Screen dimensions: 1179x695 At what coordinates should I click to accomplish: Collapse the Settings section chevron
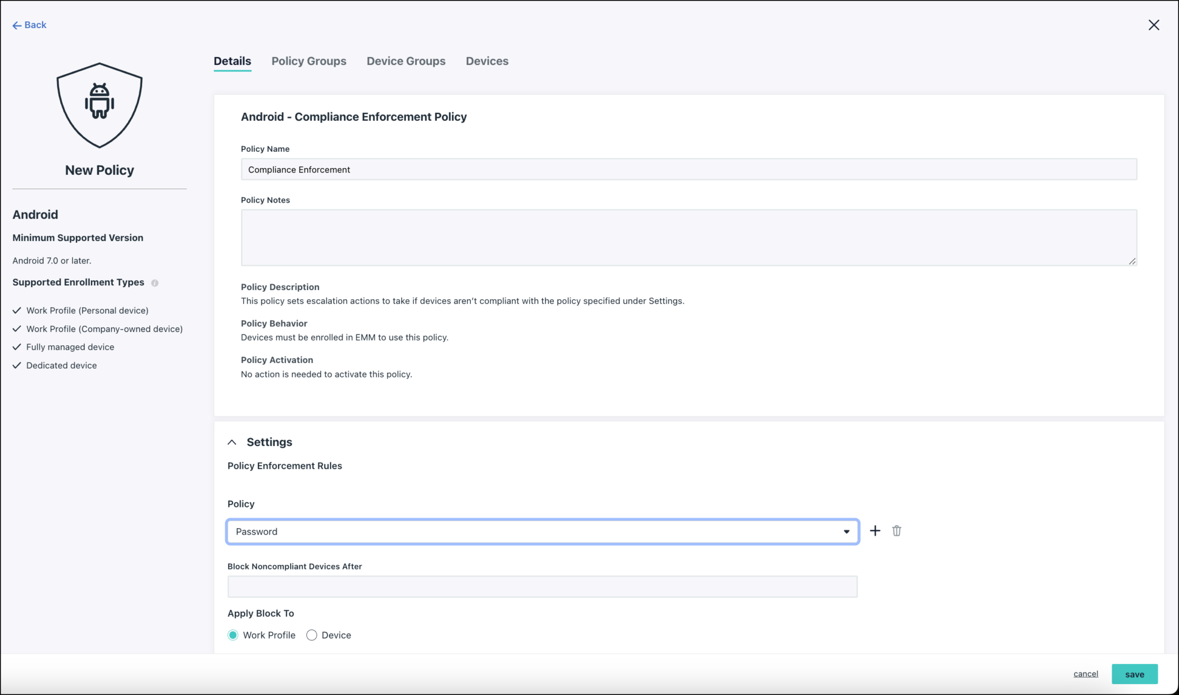pyautogui.click(x=232, y=442)
